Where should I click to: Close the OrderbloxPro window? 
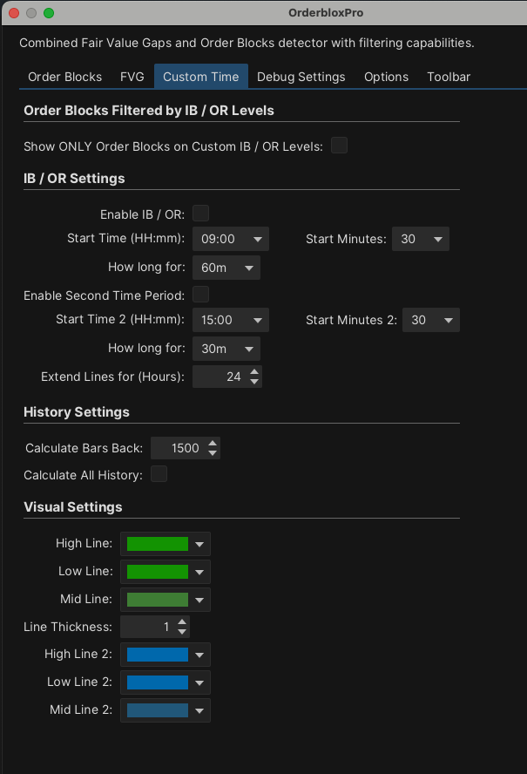tap(14, 13)
